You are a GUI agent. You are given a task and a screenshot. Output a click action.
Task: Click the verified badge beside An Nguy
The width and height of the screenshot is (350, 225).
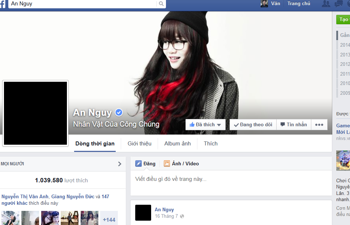119,112
